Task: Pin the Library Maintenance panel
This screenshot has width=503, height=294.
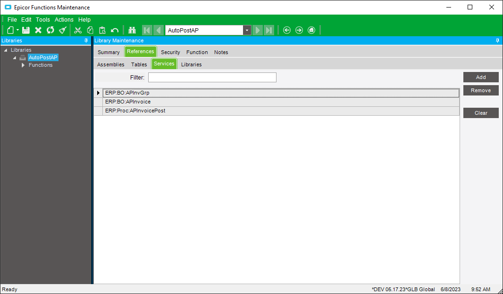Action: pyautogui.click(x=497, y=40)
